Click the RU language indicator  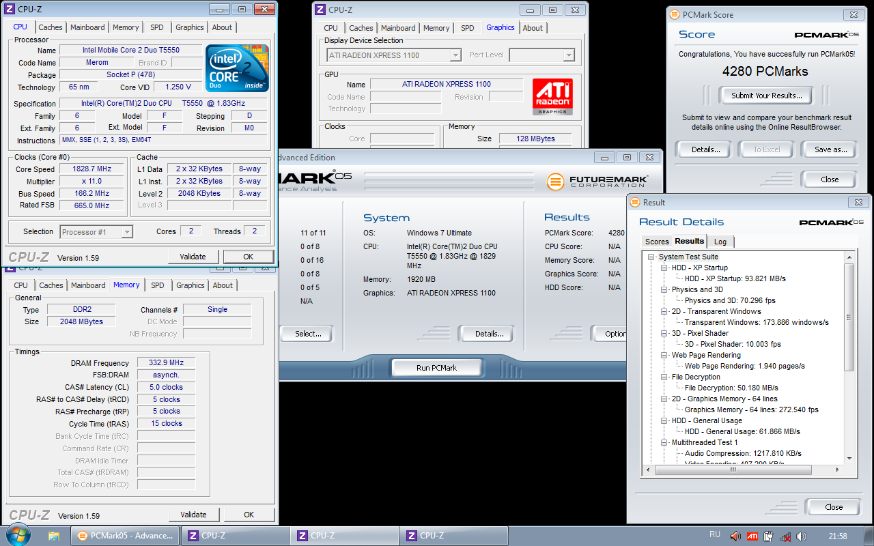[715, 535]
